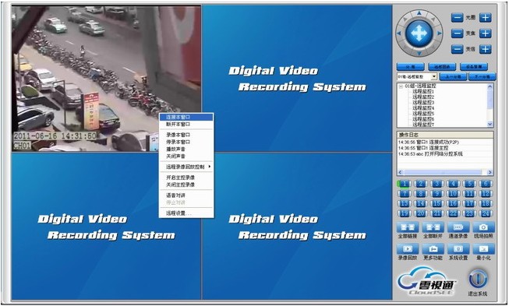Open the 01组-远程监控 group dropdown
Screen dimensions: 509x306
[434, 77]
